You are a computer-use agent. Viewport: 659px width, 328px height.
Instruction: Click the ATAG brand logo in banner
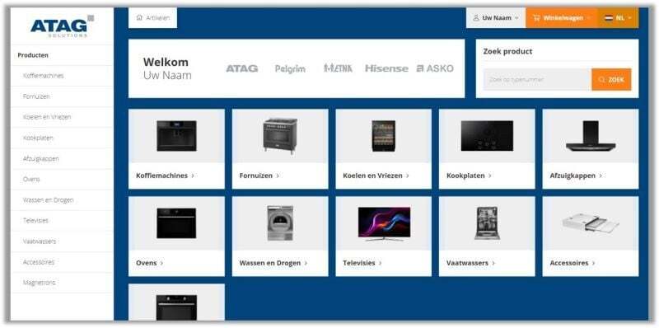242,68
